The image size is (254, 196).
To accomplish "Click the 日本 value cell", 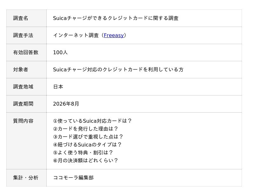I will pyautogui.click(x=144, y=87).
